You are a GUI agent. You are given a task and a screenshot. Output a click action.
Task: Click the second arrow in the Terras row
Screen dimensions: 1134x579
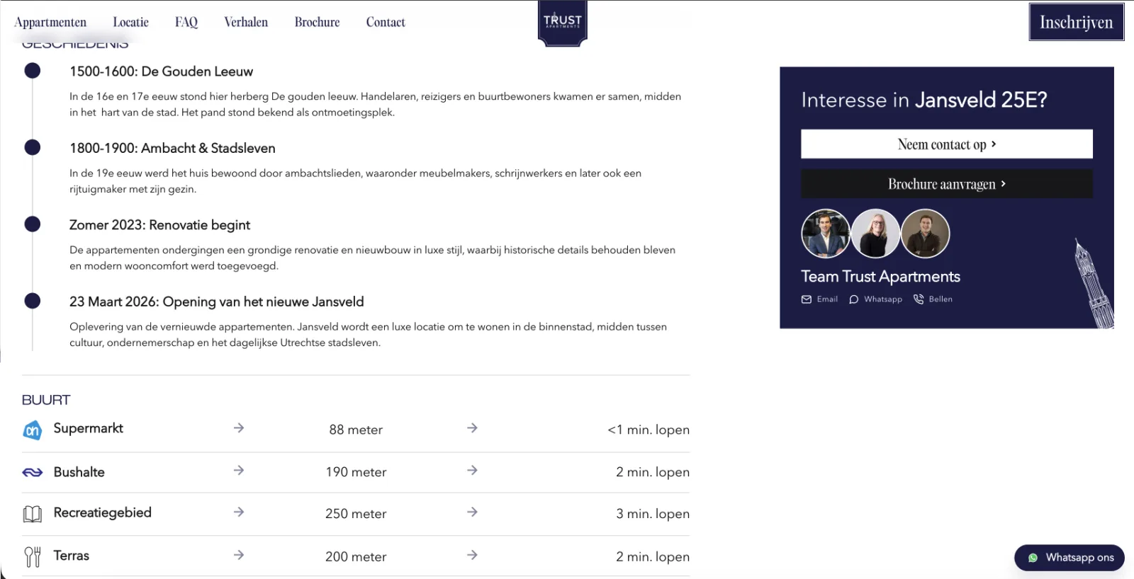click(472, 555)
